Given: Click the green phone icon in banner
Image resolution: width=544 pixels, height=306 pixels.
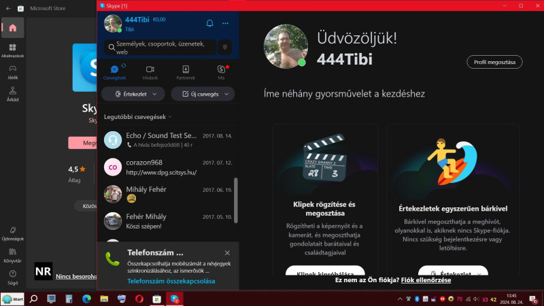Looking at the screenshot, I should click(x=112, y=259).
